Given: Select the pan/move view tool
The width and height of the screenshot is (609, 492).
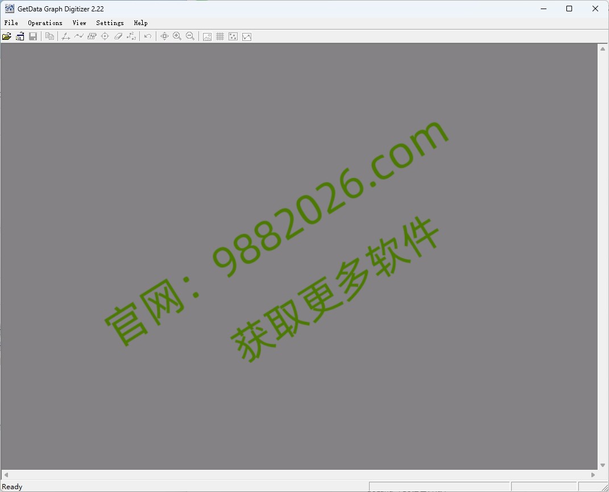Looking at the screenshot, I should pos(164,36).
